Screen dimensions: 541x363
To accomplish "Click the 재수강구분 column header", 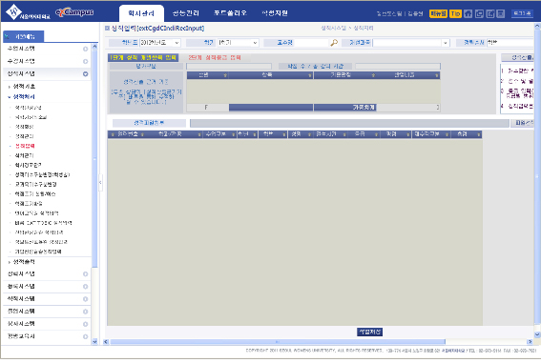I will click(430, 134).
